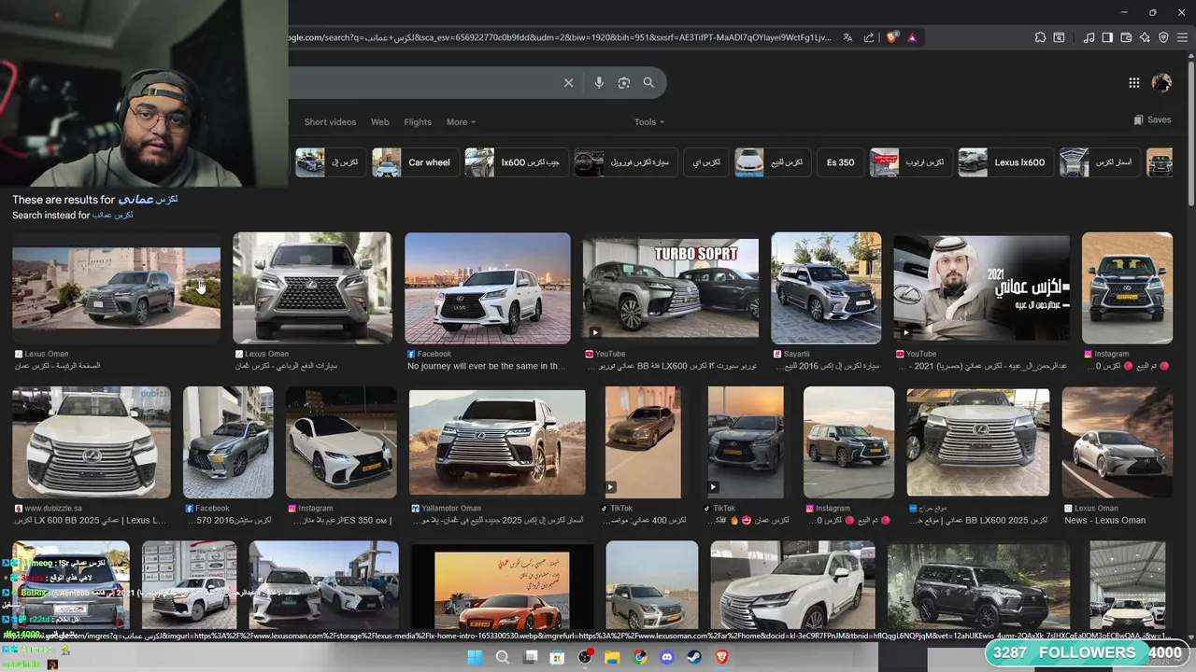Click the corrected query in 'These are results for'
Screen dimensions: 1196x672
click(148, 200)
